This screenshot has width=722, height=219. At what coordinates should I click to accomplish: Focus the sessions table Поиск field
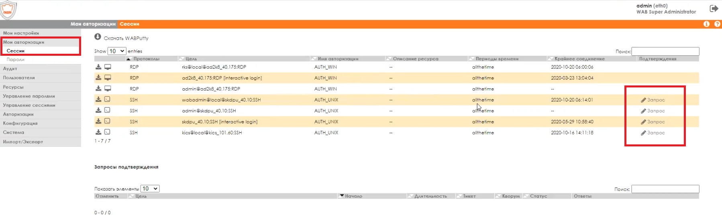coord(665,51)
